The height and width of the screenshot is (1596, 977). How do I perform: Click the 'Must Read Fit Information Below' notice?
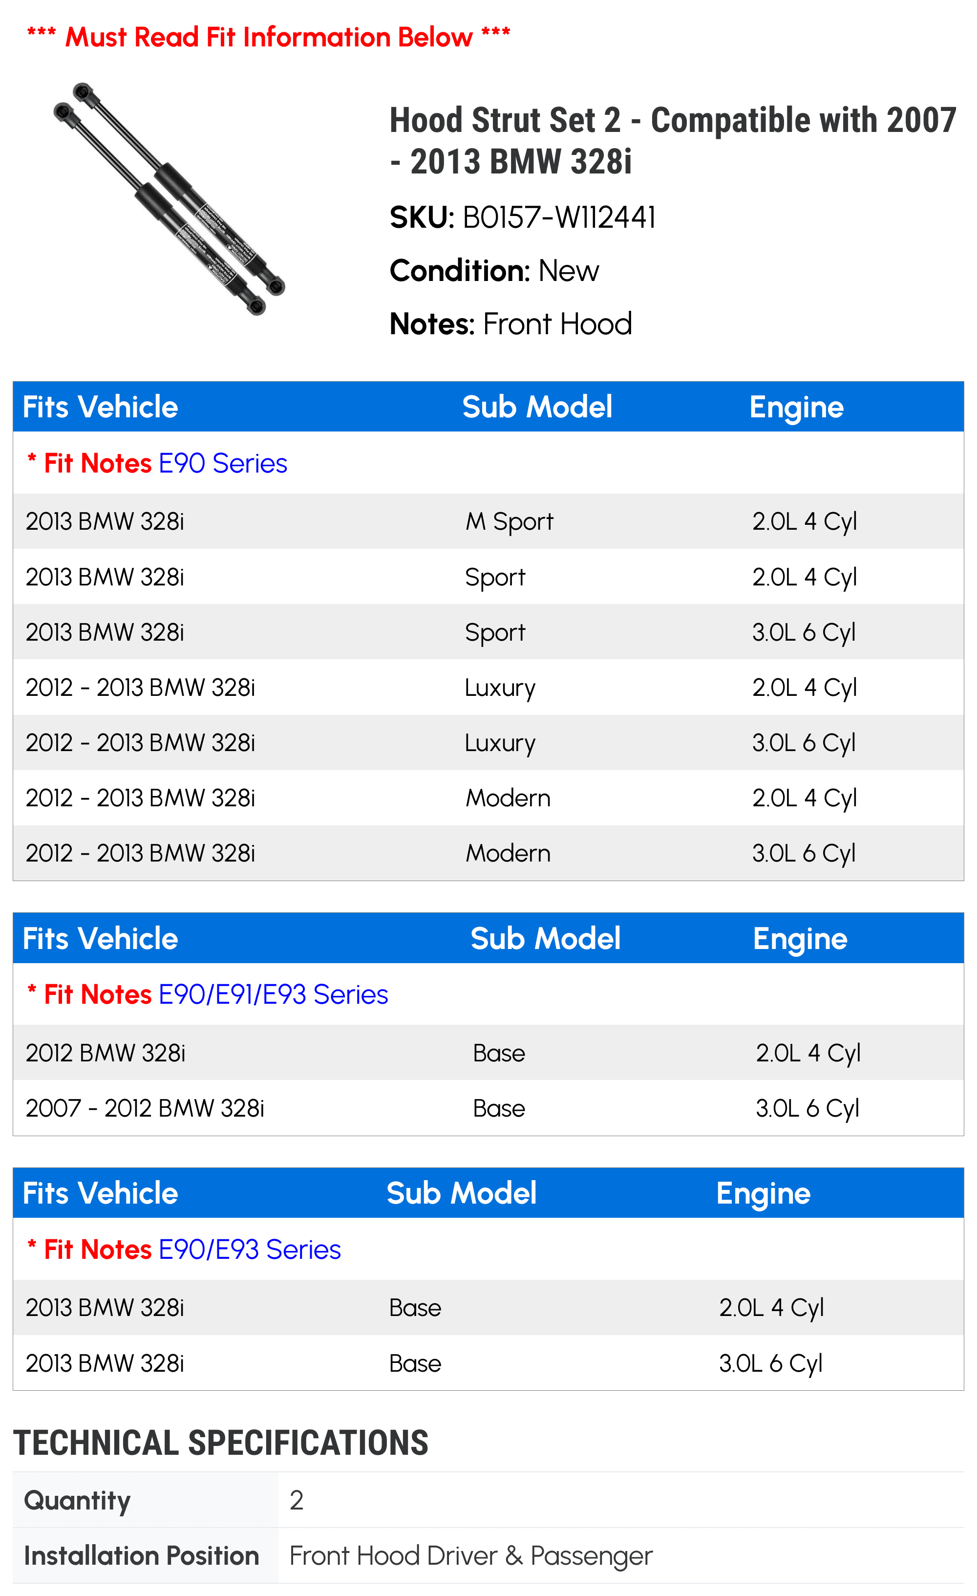click(268, 37)
